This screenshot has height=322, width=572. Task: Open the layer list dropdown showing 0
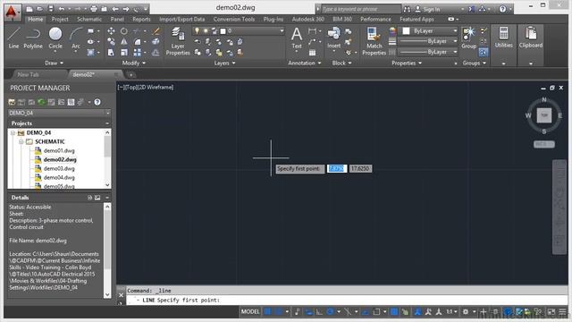[239, 31]
